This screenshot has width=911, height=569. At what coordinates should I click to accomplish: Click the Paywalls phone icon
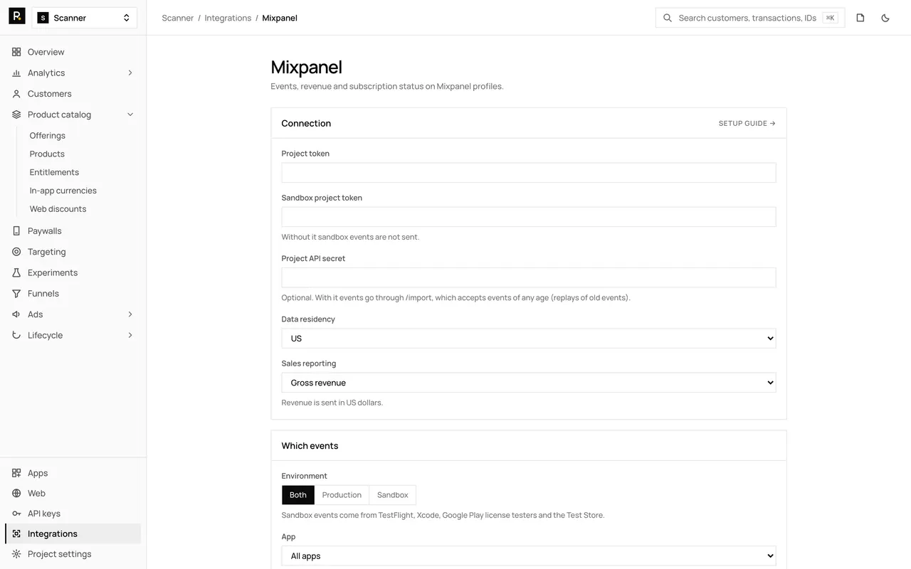(16, 231)
